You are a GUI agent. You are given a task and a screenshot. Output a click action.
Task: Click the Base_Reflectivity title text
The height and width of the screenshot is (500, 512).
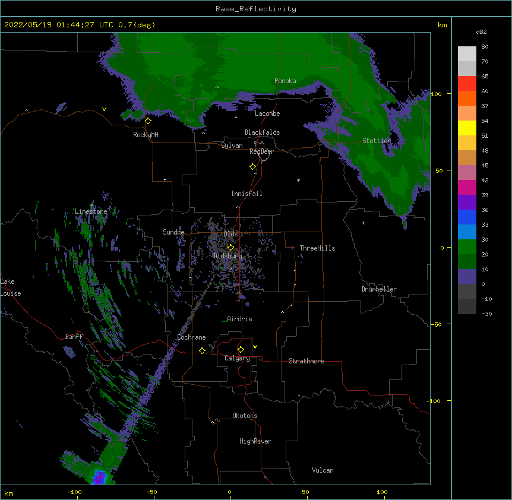256,9
